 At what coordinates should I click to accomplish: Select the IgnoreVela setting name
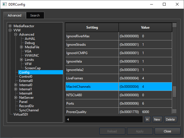pos(74,61)
